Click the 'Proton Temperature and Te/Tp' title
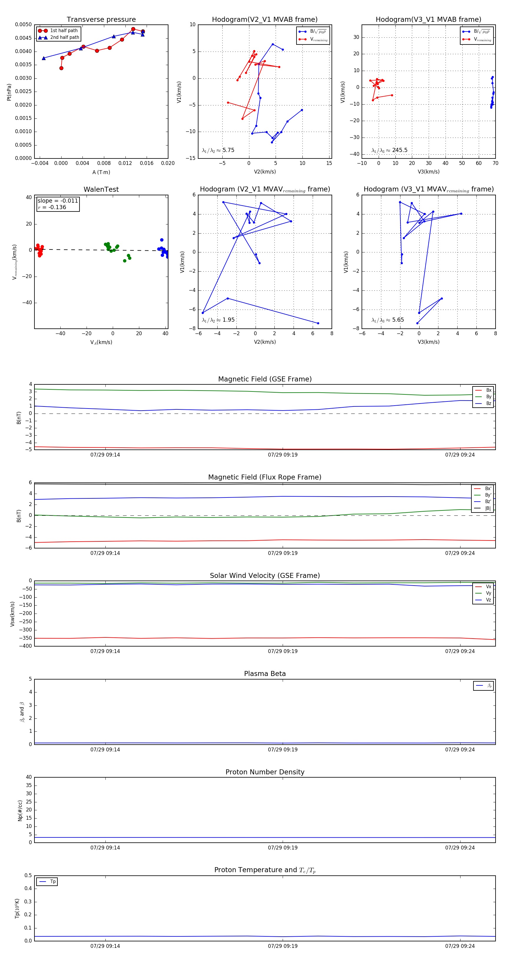The height and width of the screenshot is (972, 530). [x=265, y=870]
